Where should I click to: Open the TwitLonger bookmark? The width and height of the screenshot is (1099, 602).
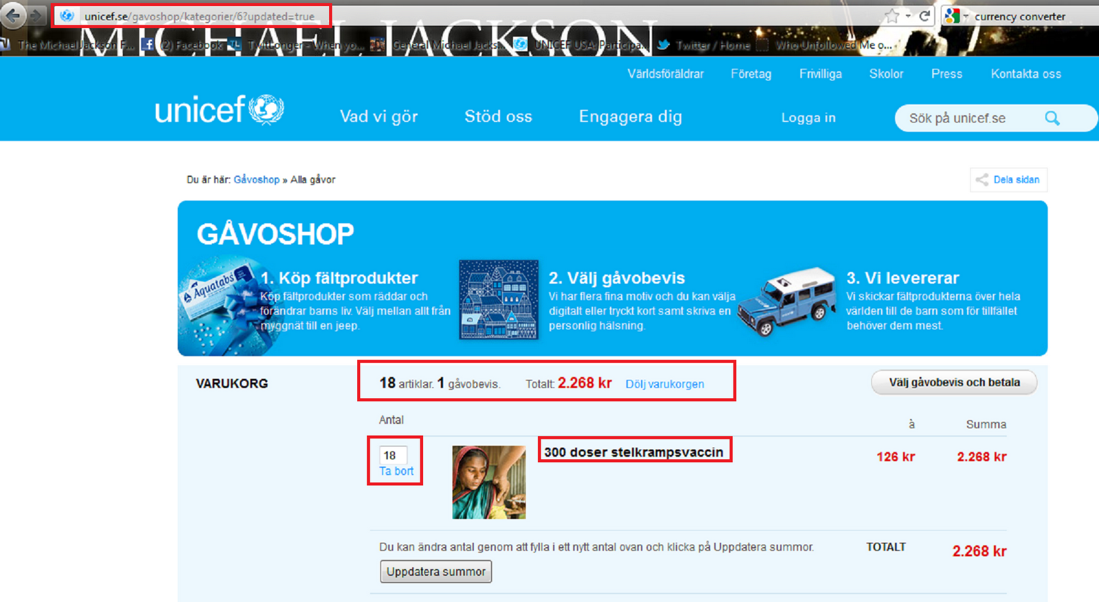(x=298, y=45)
